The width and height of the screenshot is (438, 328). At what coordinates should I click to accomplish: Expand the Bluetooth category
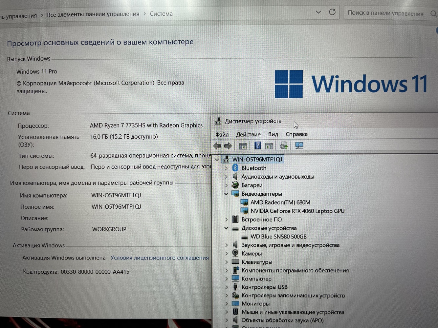[226, 168]
